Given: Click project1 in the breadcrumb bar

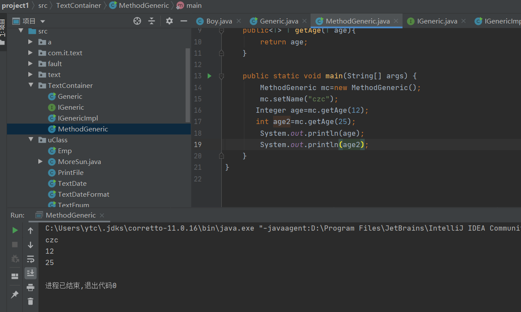Looking at the screenshot, I should pyautogui.click(x=15, y=5).
